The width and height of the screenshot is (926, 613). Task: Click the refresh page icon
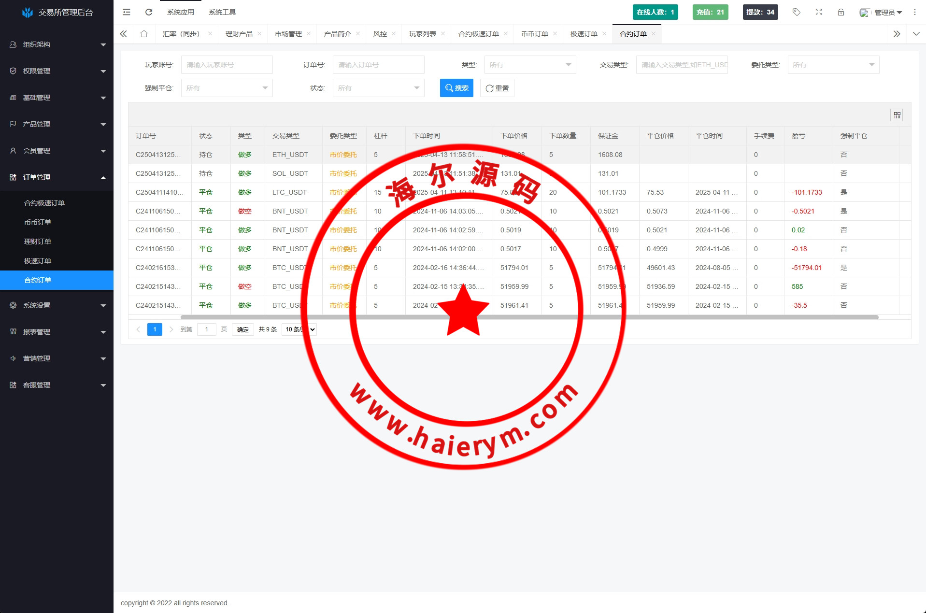pyautogui.click(x=149, y=12)
